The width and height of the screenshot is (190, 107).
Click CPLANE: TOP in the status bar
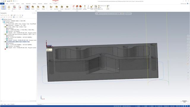pyautogui.click(x=160, y=106)
